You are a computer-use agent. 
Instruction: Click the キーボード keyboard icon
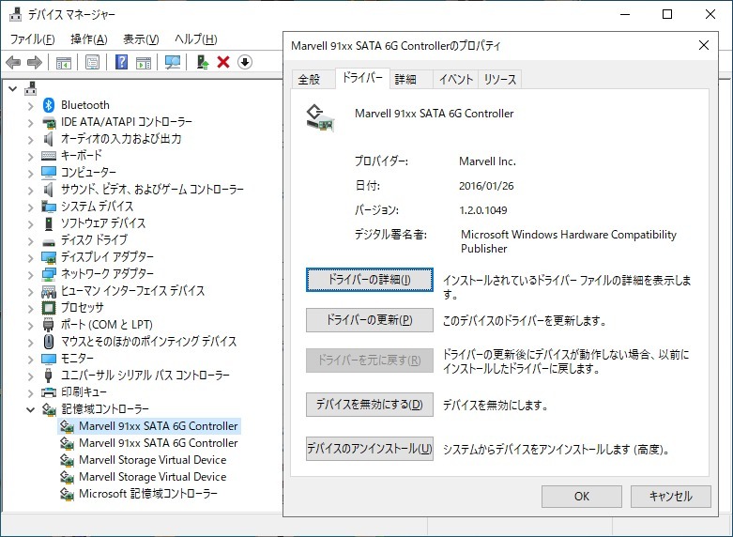pos(49,155)
